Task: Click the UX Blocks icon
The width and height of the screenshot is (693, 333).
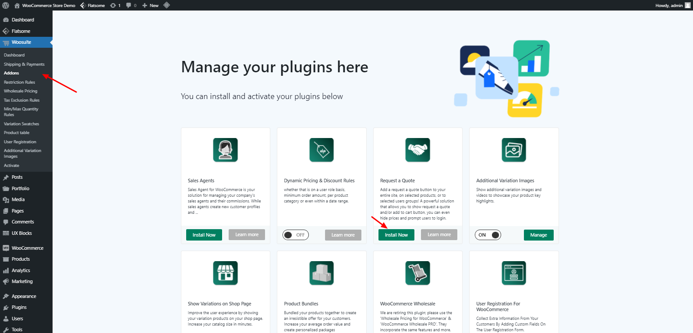Action: pyautogui.click(x=6, y=234)
